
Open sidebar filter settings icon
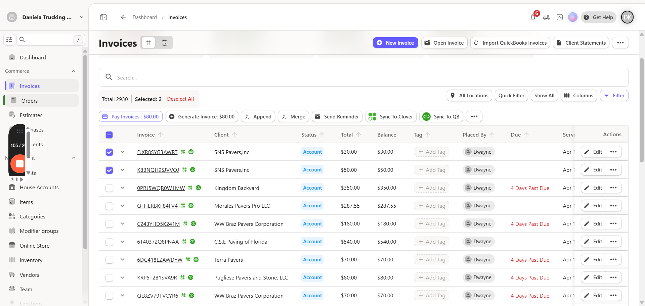pos(9,40)
